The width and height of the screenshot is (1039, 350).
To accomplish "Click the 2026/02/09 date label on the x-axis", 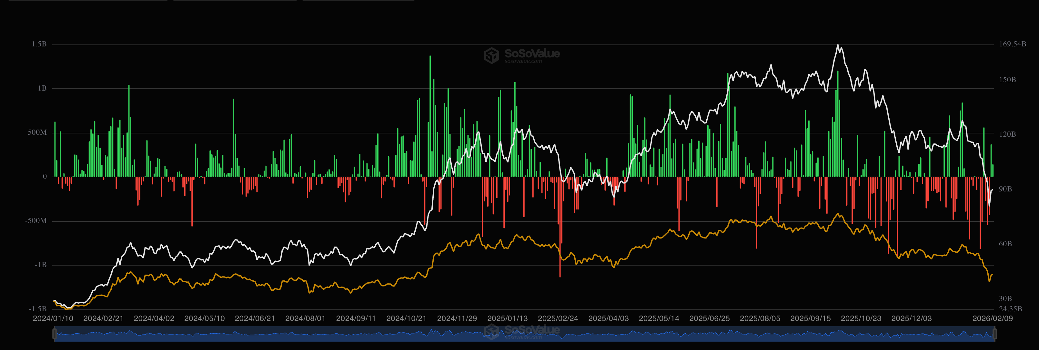I will (x=992, y=319).
